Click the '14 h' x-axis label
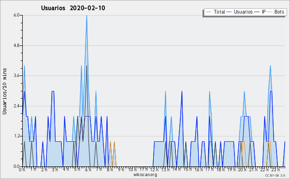The height and width of the screenshot is (179, 290). [176, 169]
